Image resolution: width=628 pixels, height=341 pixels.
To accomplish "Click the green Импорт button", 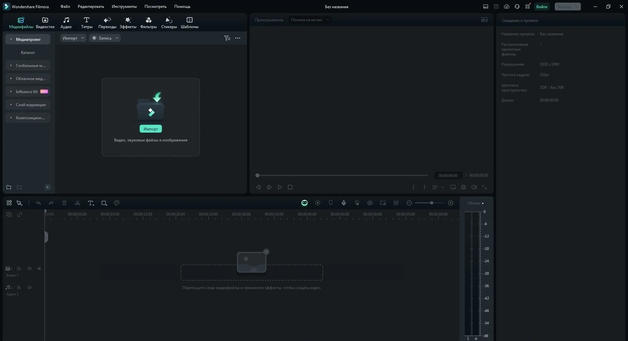I will pyautogui.click(x=151, y=129).
